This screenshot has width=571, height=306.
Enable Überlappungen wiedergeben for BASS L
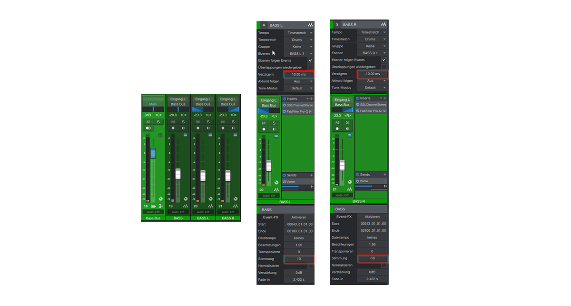[310, 68]
